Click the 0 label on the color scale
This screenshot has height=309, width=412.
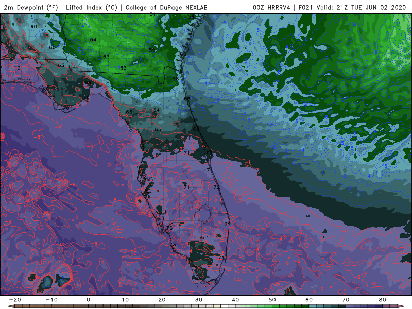(88, 300)
